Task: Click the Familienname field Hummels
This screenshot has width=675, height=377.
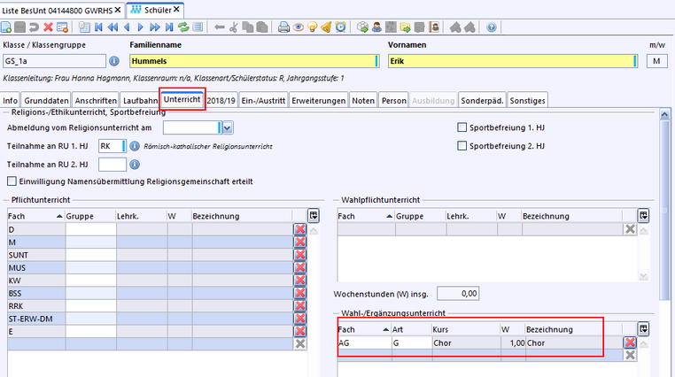Action: click(254, 61)
